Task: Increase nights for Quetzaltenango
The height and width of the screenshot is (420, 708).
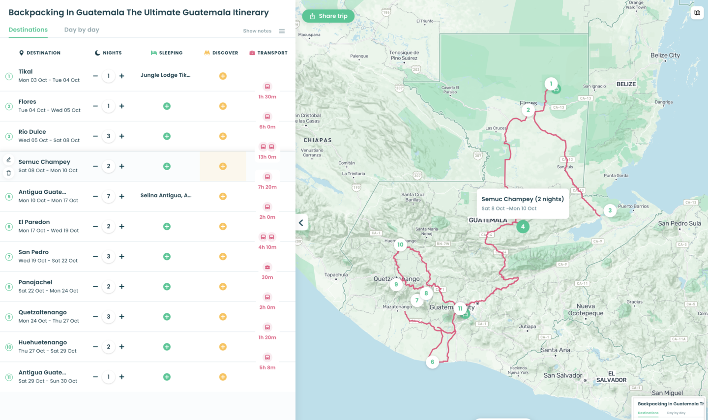Action: [x=122, y=317]
